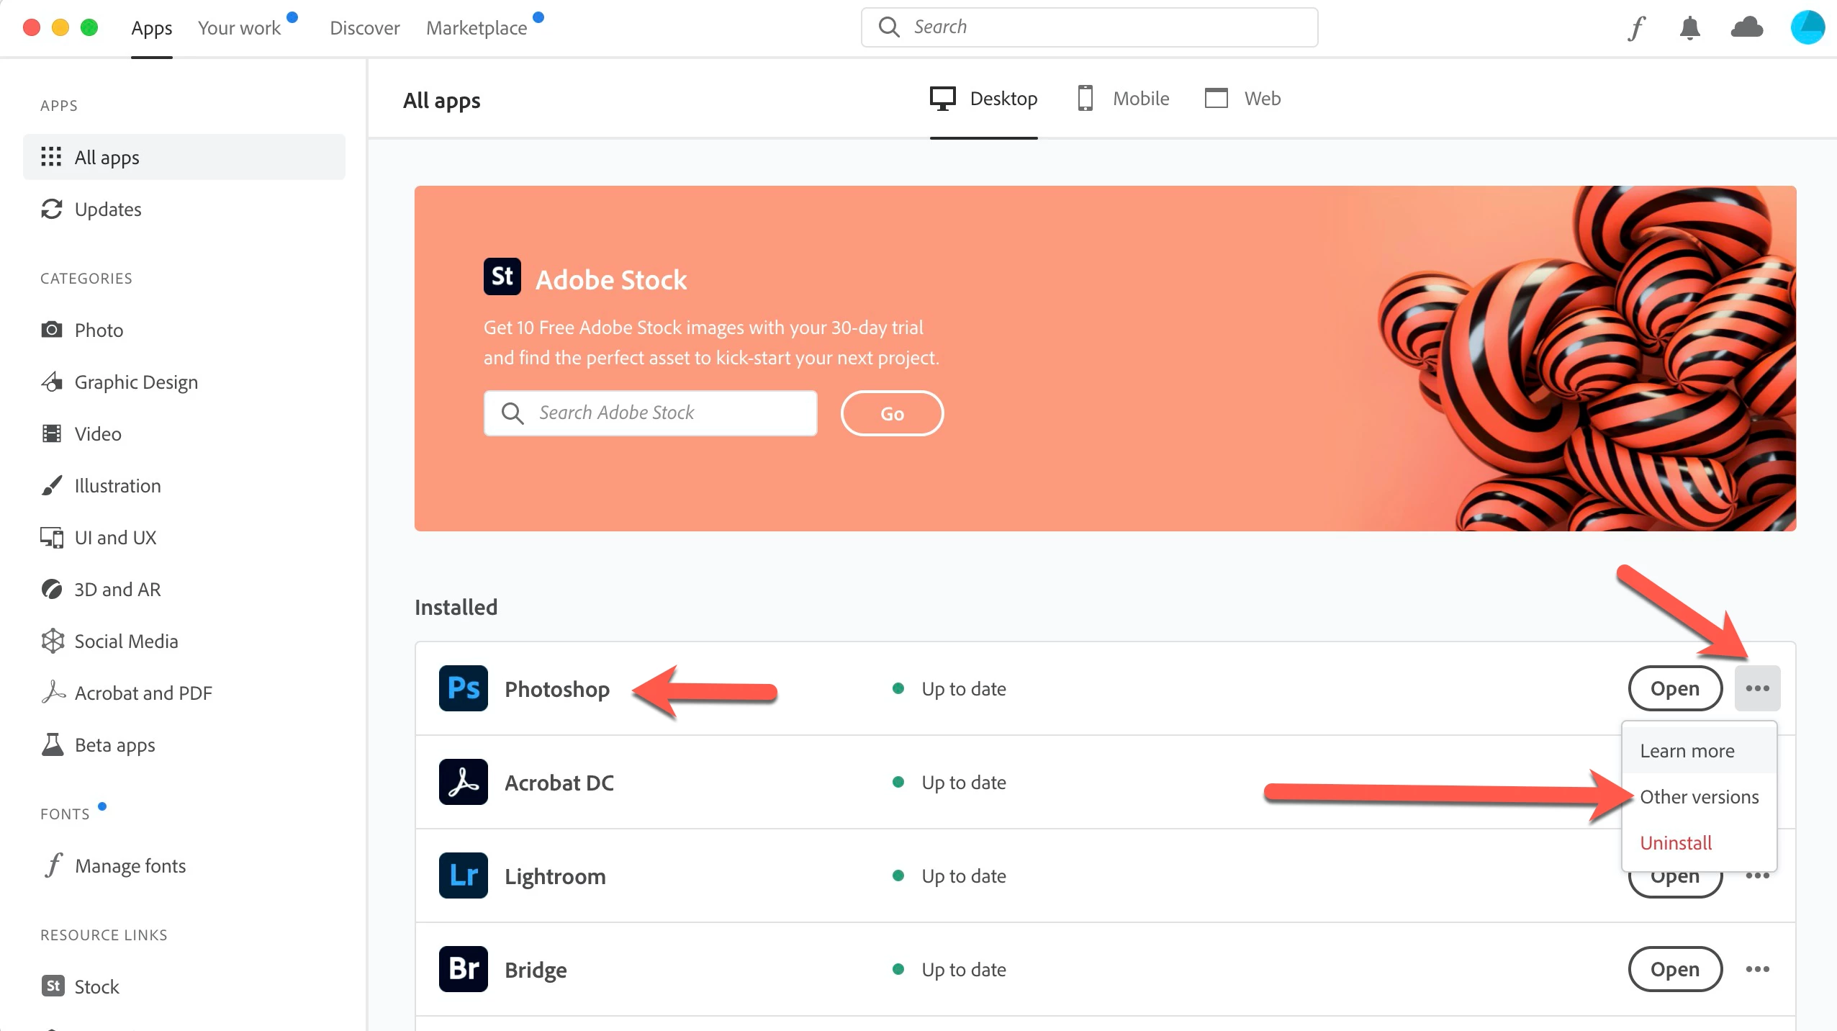
Task: Click Open button for Photoshop
Action: coord(1675,688)
